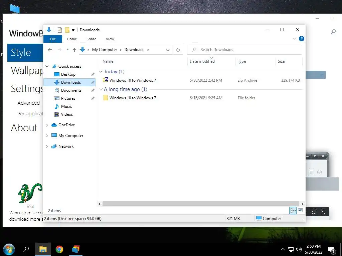Screen dimensions: 342x256
Task: Open Explorer help question mark icon
Action: (x=302, y=39)
